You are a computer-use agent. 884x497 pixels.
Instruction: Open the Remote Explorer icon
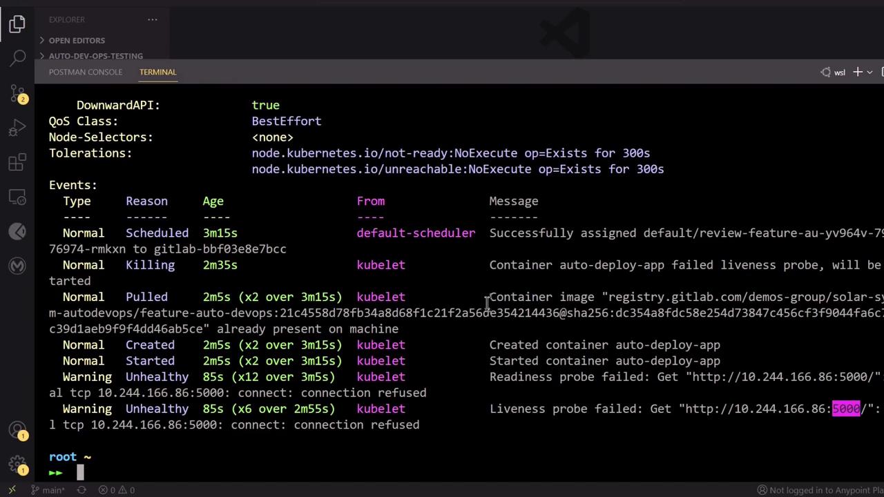(17, 197)
